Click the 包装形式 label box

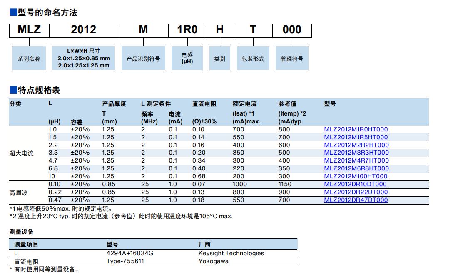coord(253,59)
